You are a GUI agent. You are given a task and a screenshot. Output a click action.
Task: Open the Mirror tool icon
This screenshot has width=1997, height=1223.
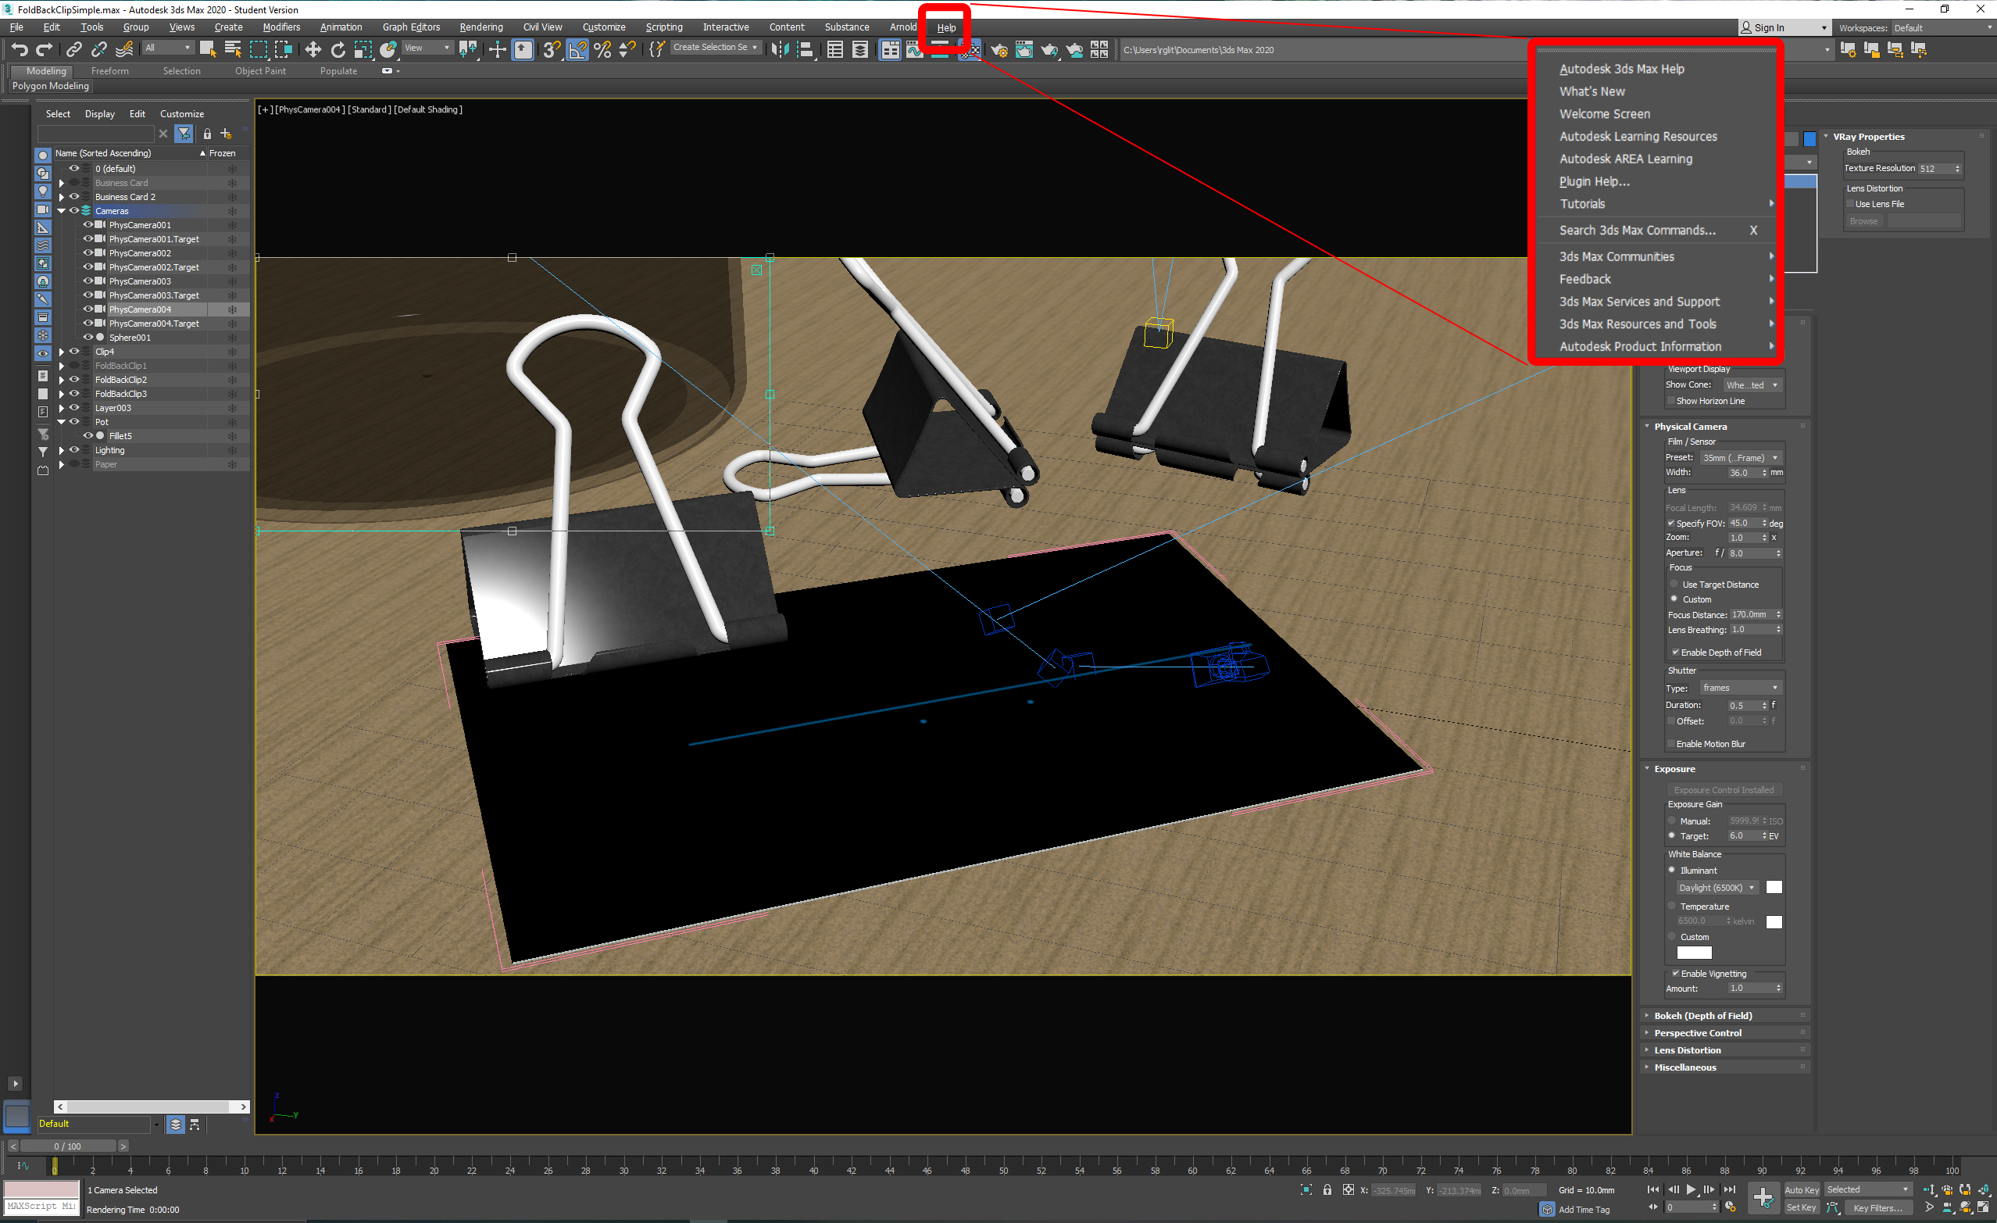point(780,49)
